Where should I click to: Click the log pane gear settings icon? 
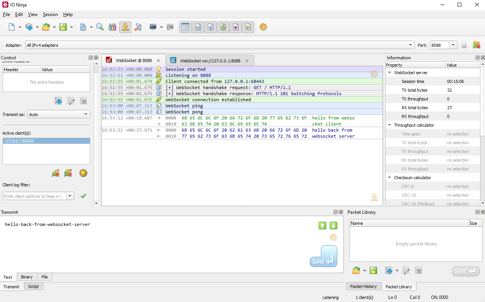click(x=374, y=74)
